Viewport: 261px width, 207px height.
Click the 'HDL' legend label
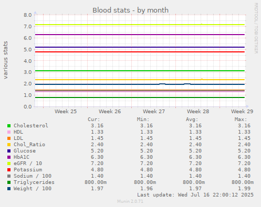pyautogui.click(x=18, y=132)
